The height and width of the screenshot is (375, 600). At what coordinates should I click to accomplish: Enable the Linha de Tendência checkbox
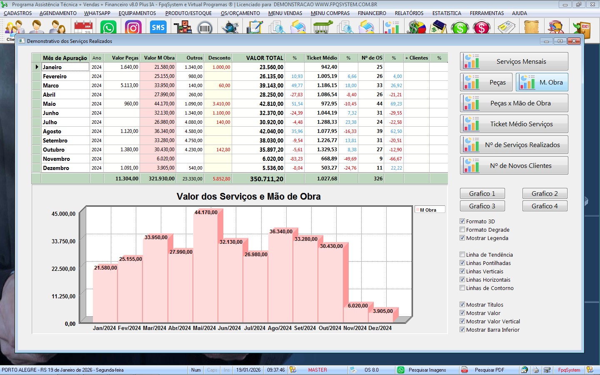(462, 255)
